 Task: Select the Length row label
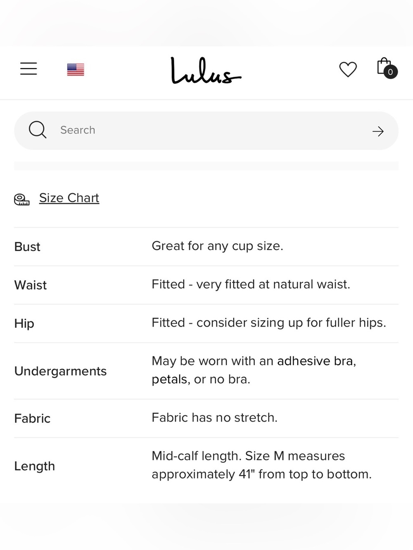[35, 466]
